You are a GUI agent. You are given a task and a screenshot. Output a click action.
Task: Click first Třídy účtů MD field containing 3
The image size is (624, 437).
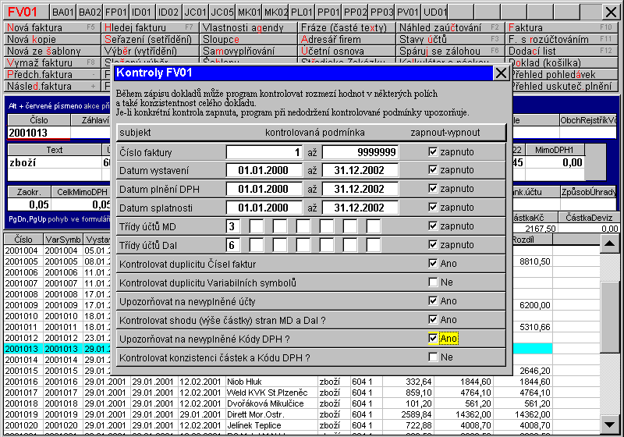click(x=232, y=226)
